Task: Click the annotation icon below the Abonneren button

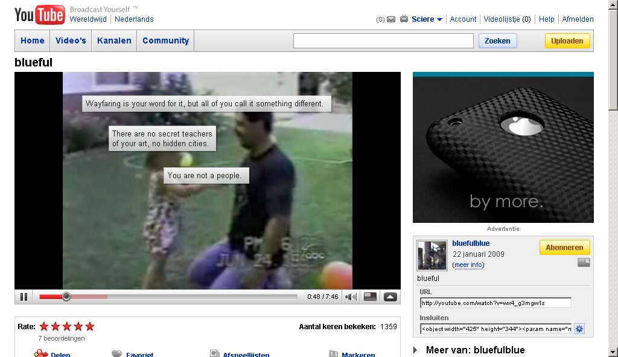Action: (x=583, y=262)
